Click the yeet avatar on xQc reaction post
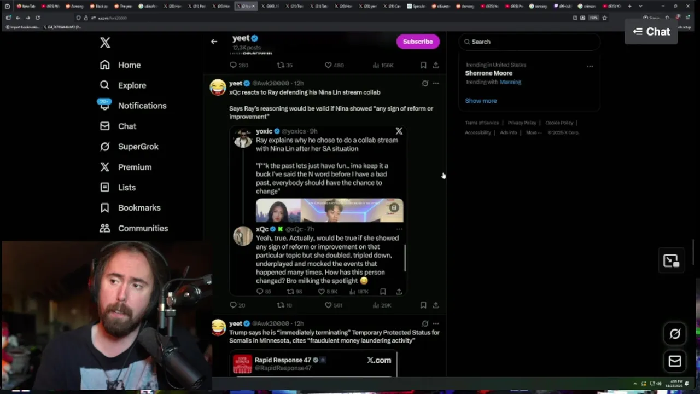Image resolution: width=700 pixels, height=394 pixels. [218, 88]
